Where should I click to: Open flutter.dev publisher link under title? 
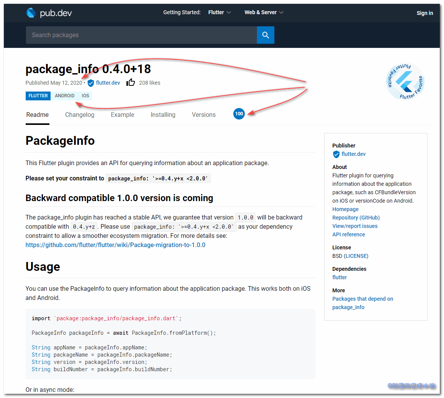(x=108, y=83)
